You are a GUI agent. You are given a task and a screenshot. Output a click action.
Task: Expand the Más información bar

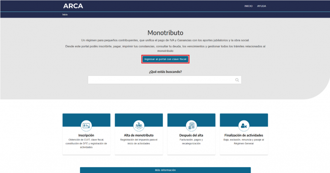click(x=165, y=170)
